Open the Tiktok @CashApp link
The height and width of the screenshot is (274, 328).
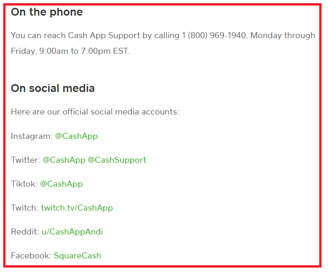tap(62, 184)
